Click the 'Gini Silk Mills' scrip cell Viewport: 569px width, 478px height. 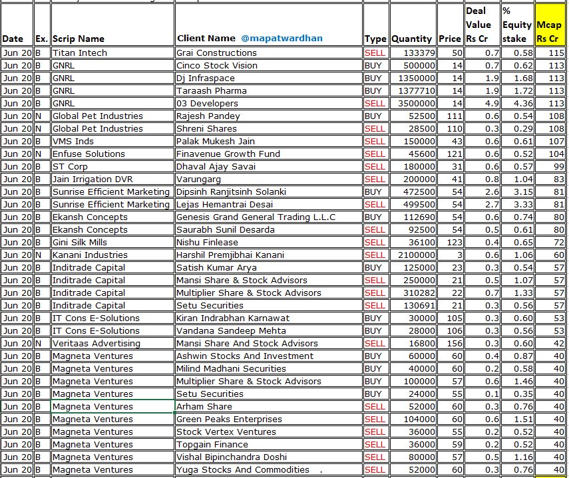click(x=112, y=243)
